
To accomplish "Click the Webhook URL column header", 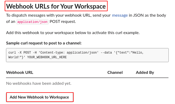I will 20,73.
